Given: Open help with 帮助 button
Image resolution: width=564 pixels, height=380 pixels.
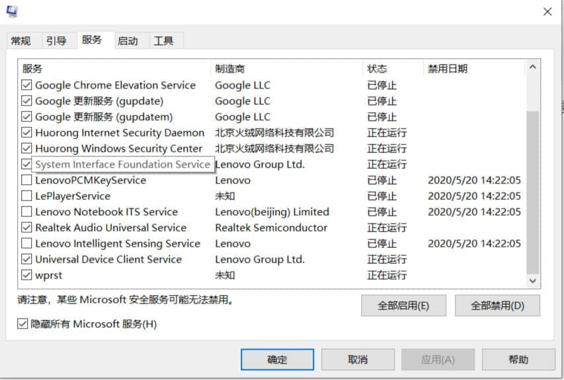Looking at the screenshot, I should pos(518,359).
